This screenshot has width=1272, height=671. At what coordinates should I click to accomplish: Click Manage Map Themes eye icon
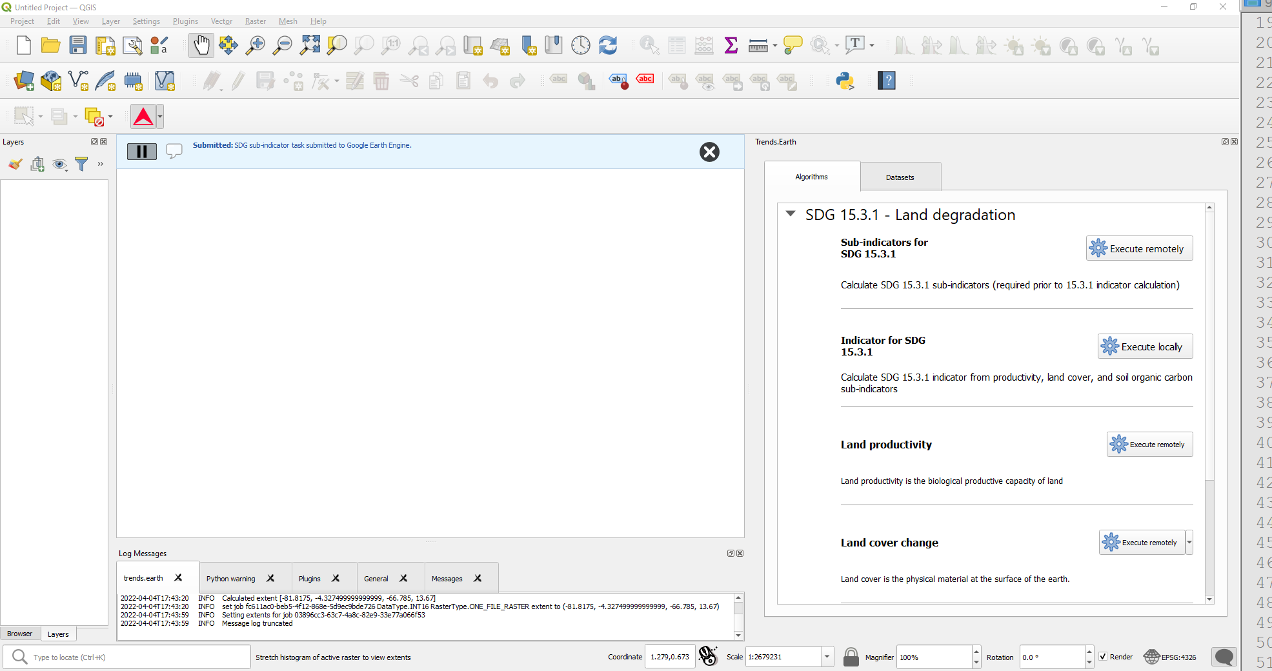(59, 165)
